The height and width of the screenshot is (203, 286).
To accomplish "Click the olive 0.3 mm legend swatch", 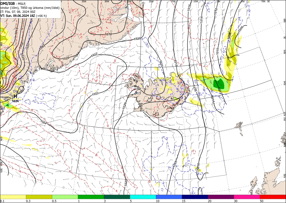I will (x=39, y=197).
